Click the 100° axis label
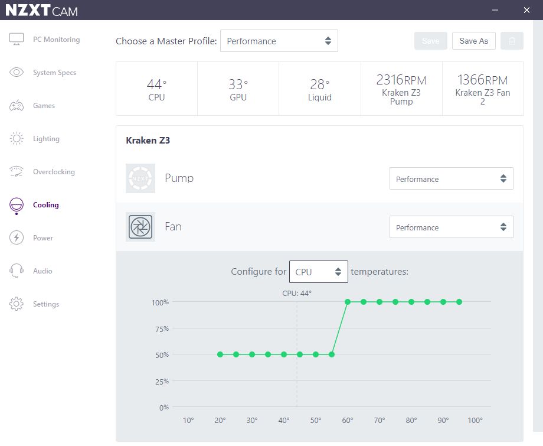This screenshot has width=543, height=446. tap(475, 421)
